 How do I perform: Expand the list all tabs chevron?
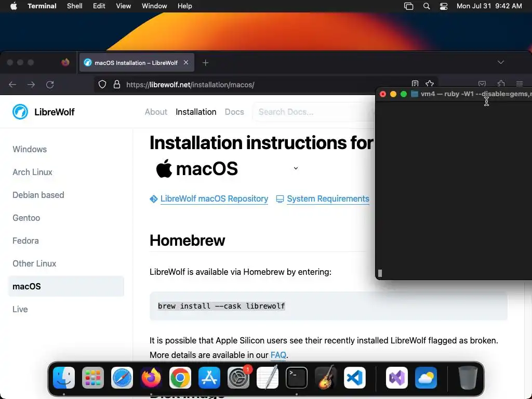500,62
